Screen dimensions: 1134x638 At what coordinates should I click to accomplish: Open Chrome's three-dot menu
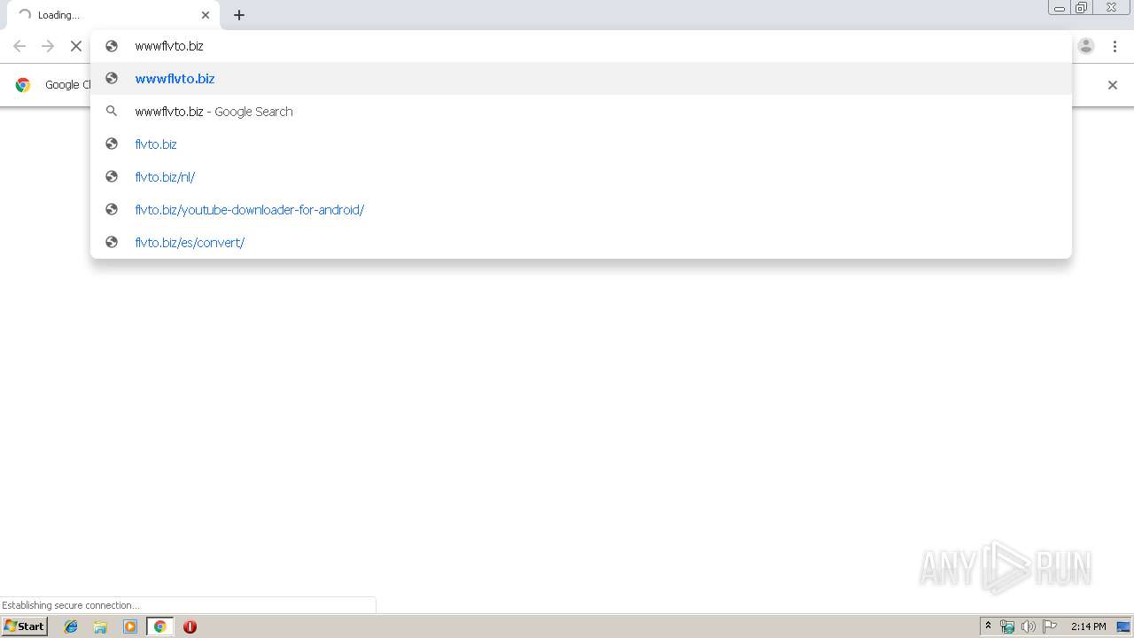click(x=1115, y=46)
